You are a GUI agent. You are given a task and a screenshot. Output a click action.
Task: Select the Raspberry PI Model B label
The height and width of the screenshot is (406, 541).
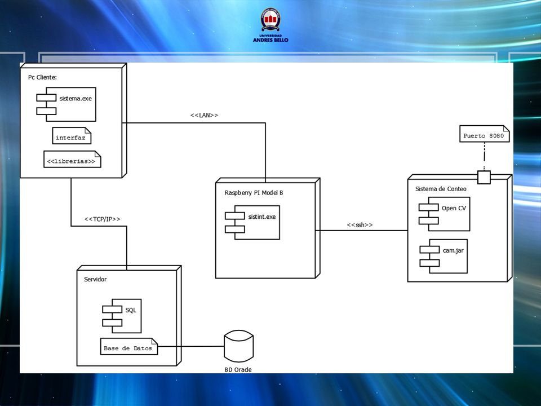(x=254, y=193)
